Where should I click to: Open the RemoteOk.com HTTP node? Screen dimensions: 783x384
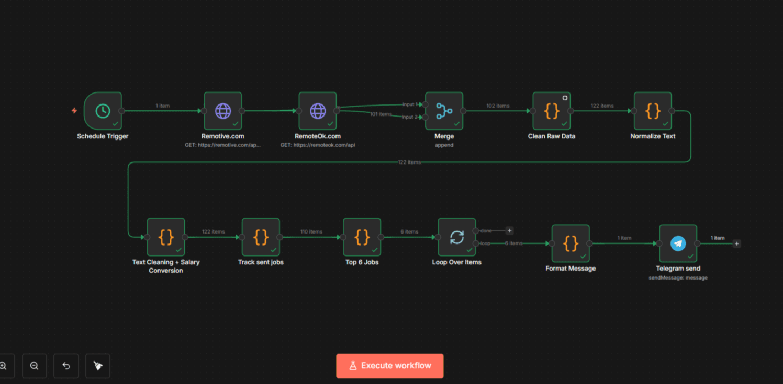317,111
